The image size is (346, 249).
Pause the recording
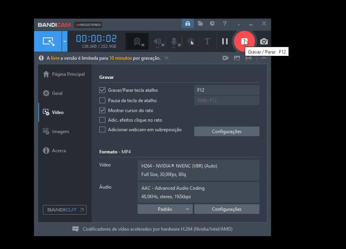point(225,41)
